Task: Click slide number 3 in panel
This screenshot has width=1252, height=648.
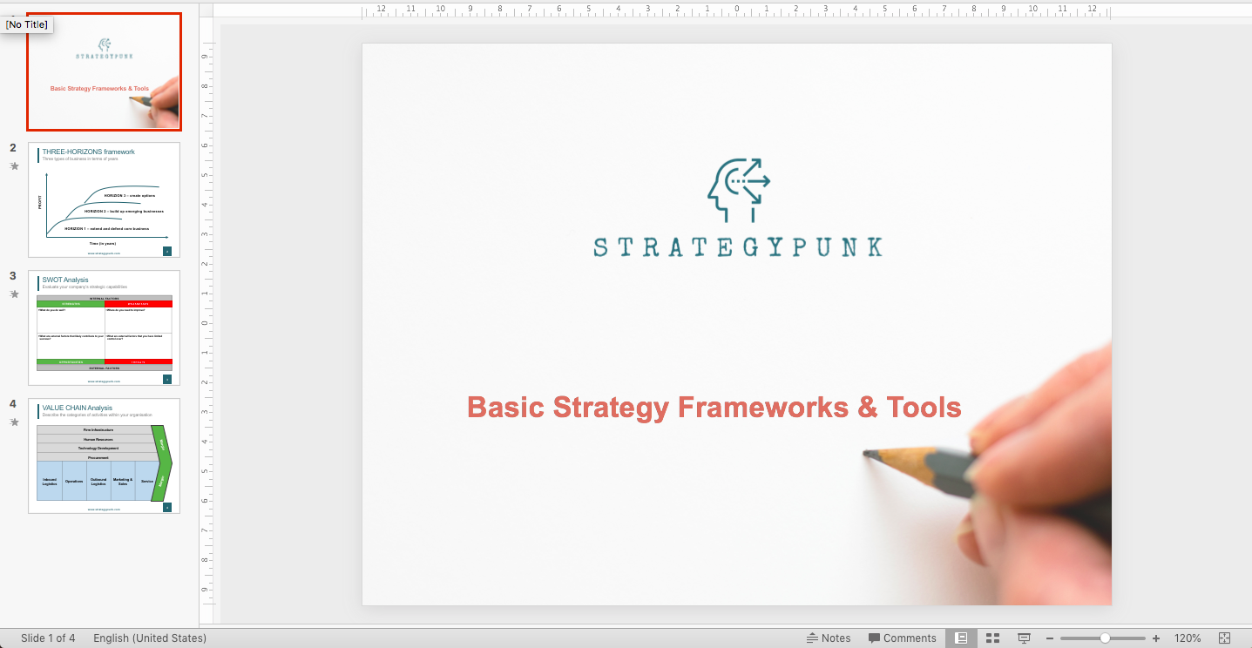Action: click(13, 275)
